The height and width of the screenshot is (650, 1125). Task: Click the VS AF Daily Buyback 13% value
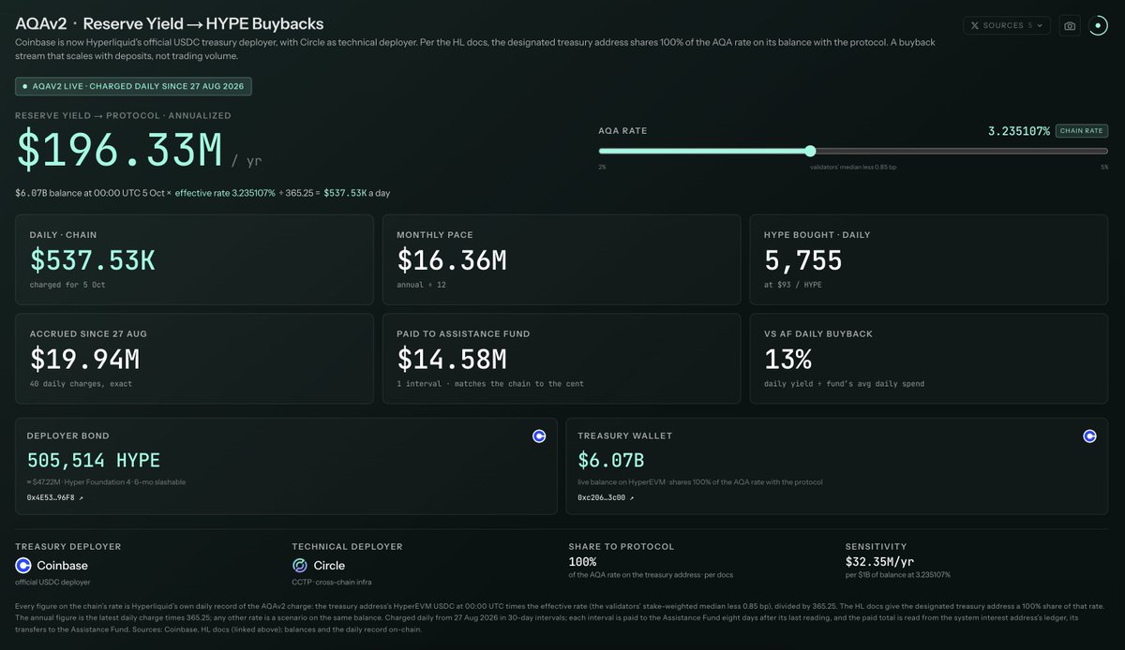pos(787,359)
